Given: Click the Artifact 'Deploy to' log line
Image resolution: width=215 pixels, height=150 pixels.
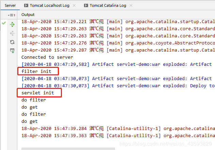Looking at the screenshot, I should click(x=118, y=86).
